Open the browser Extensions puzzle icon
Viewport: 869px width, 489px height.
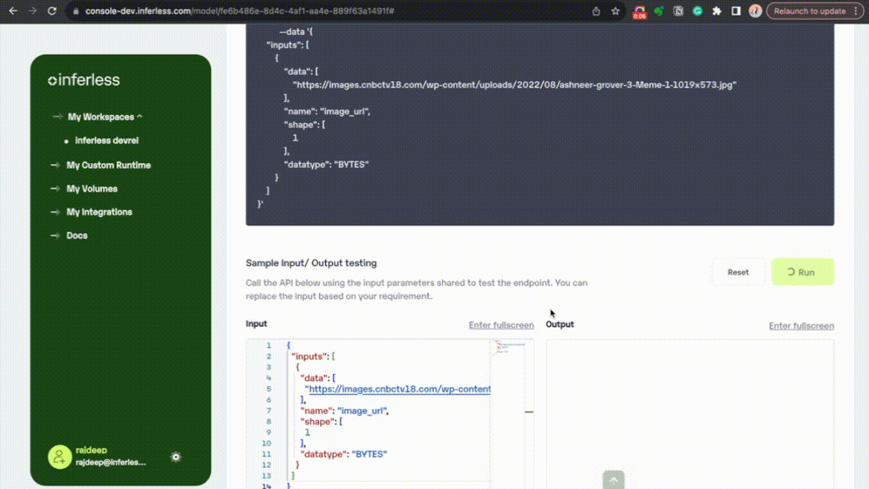[717, 11]
